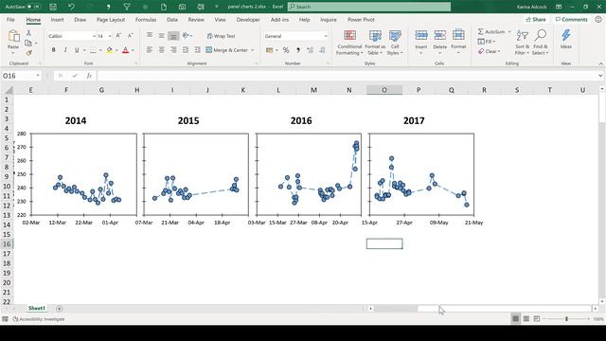Open Sort & Filter
Image resolution: width=606 pixels, height=341 pixels.
click(522, 43)
